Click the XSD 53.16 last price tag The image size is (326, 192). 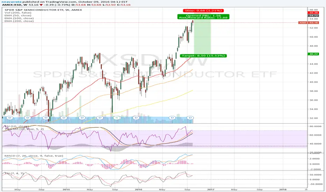coord(308,22)
